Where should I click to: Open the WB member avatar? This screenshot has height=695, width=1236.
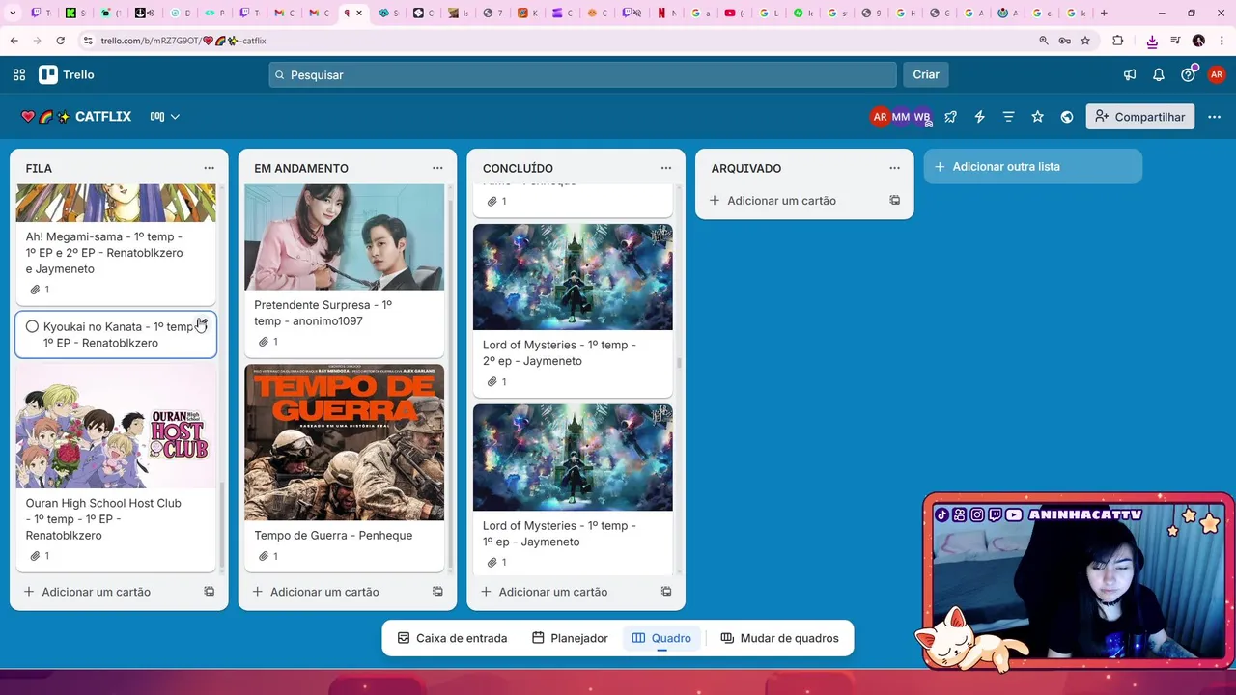pos(922,117)
